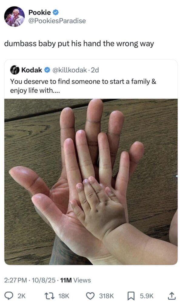Image resolution: width=182 pixels, height=307 pixels.
Task: Open the hands photo in quoted tweet
Action: 91,182
